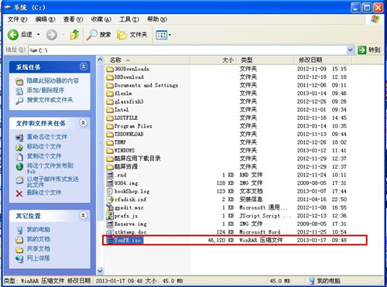Open the Back button history dropdown

(39, 35)
